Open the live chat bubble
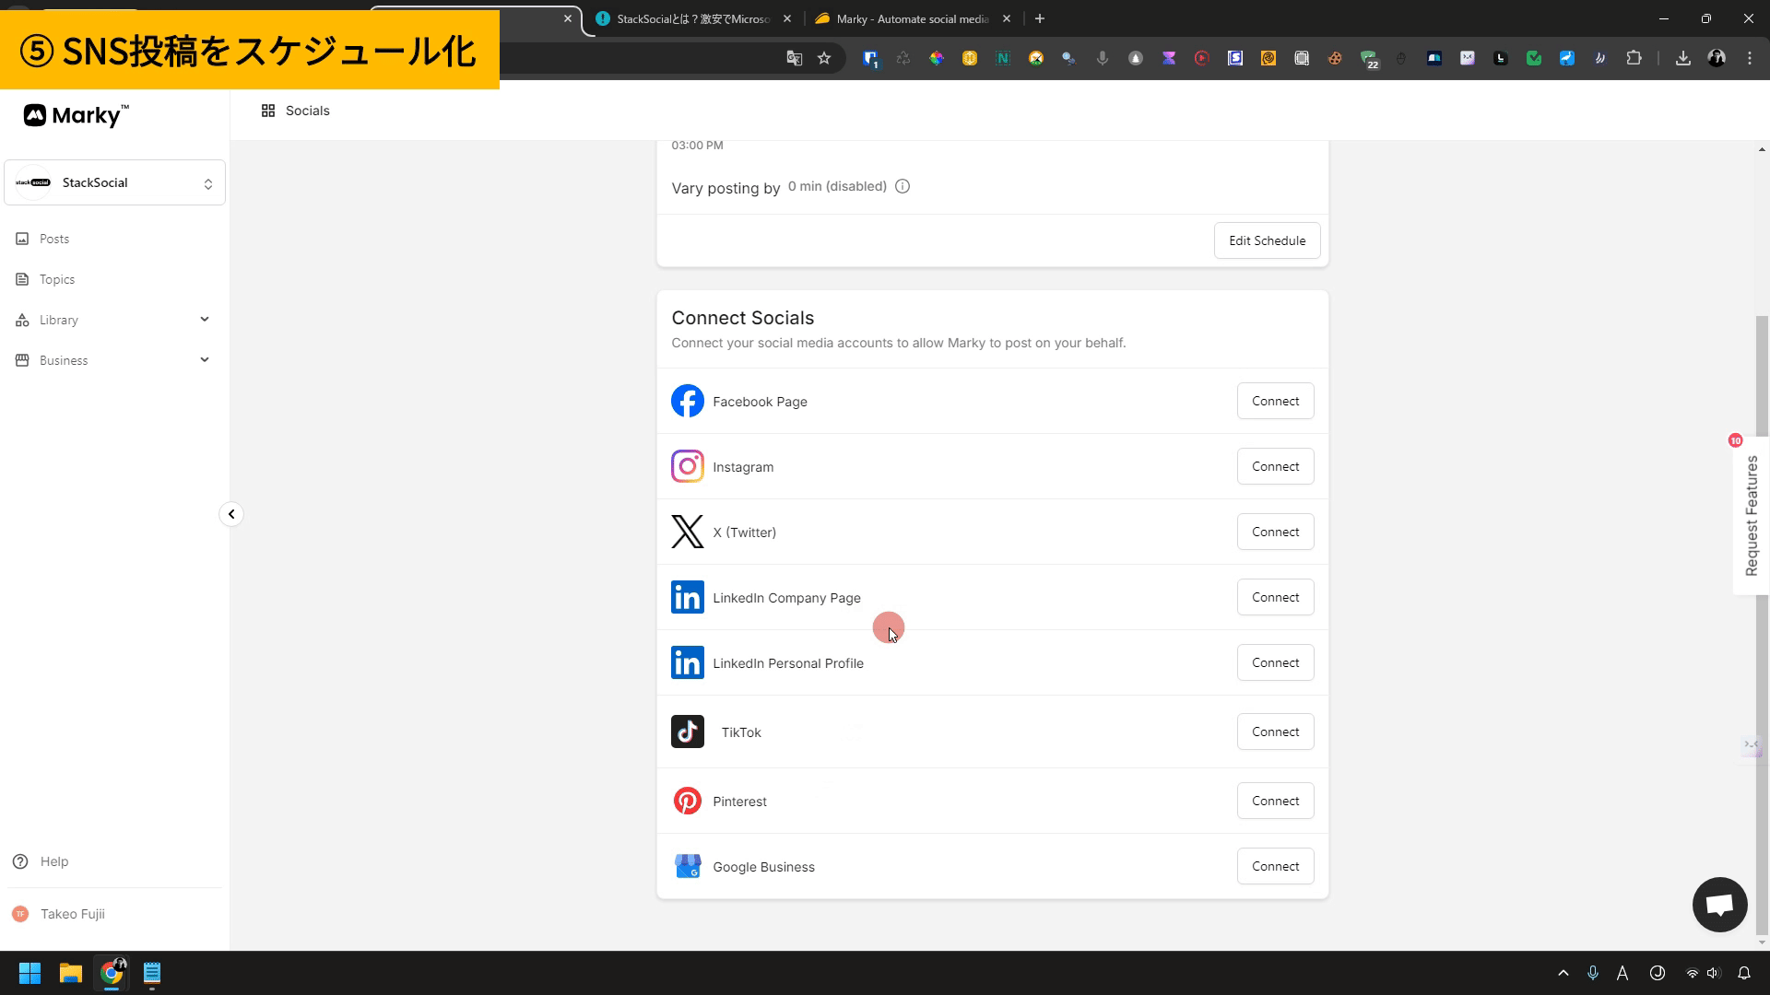The image size is (1770, 995). pos(1719,904)
